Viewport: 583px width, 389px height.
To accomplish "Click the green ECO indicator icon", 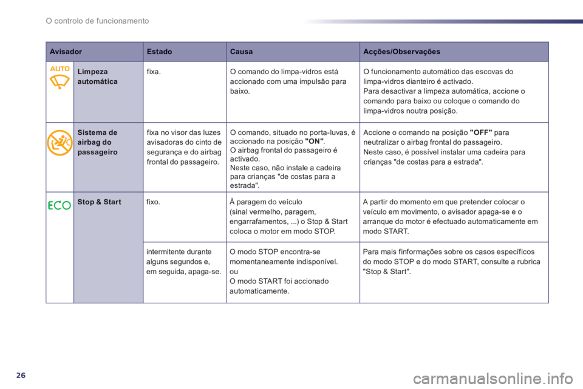I will pyautogui.click(x=60, y=205).
